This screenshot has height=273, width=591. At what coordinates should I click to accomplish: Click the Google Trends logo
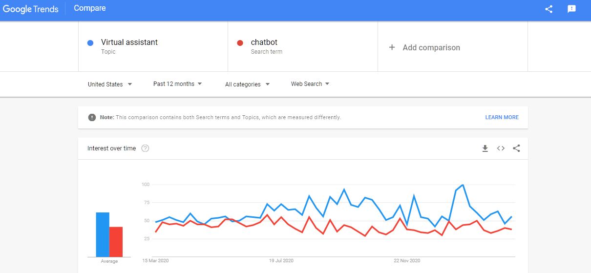31,9
